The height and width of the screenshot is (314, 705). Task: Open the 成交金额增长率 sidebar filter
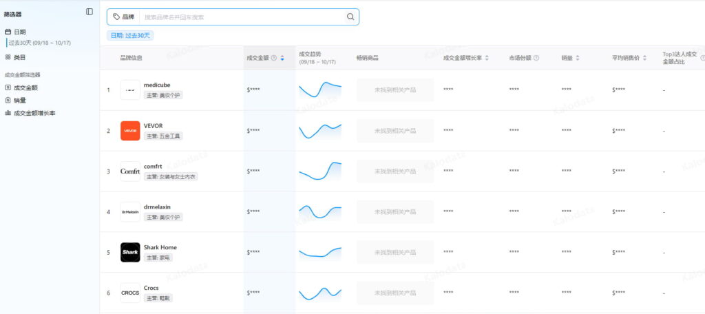click(30, 113)
